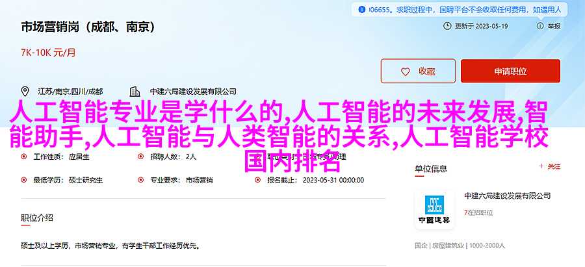Click the 中国建筑 company logo

point(434,209)
